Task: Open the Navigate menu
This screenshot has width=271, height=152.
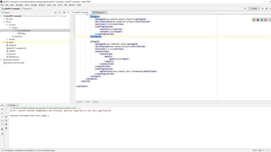Action: pos(19,5)
